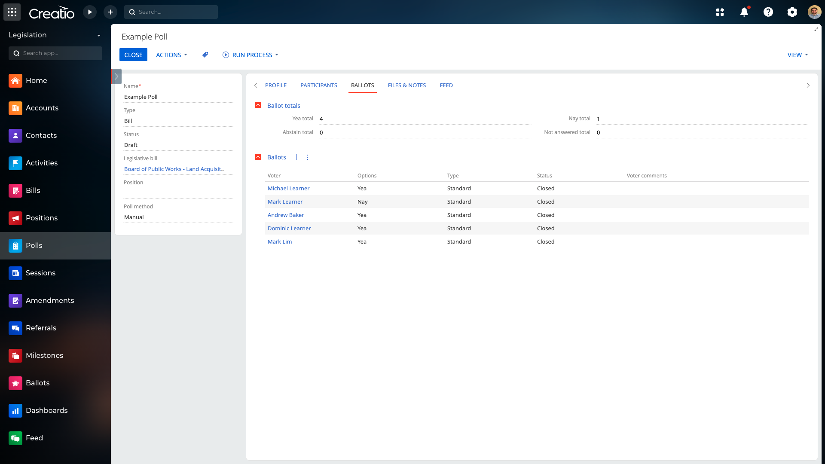825x464 pixels.
Task: Collapse the Ballot totals section
Action: point(258,105)
